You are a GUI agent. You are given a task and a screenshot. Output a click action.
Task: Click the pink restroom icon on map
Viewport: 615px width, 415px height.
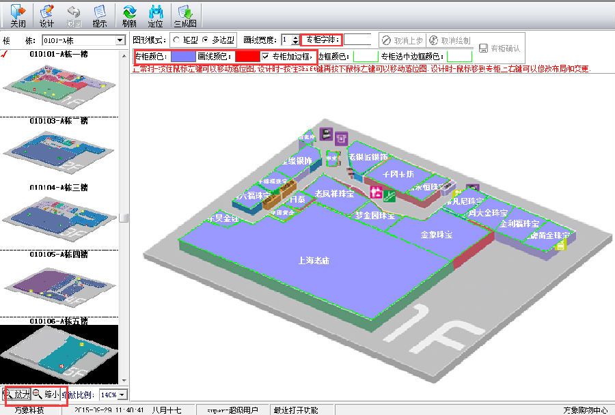(377, 192)
